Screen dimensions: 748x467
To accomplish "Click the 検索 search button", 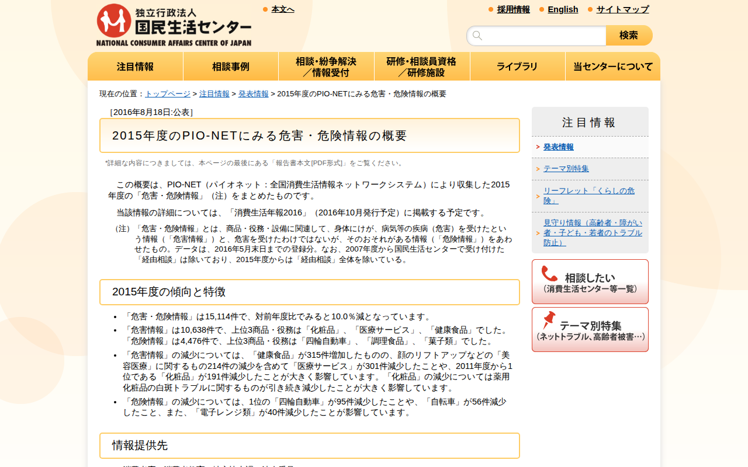I will click(629, 36).
